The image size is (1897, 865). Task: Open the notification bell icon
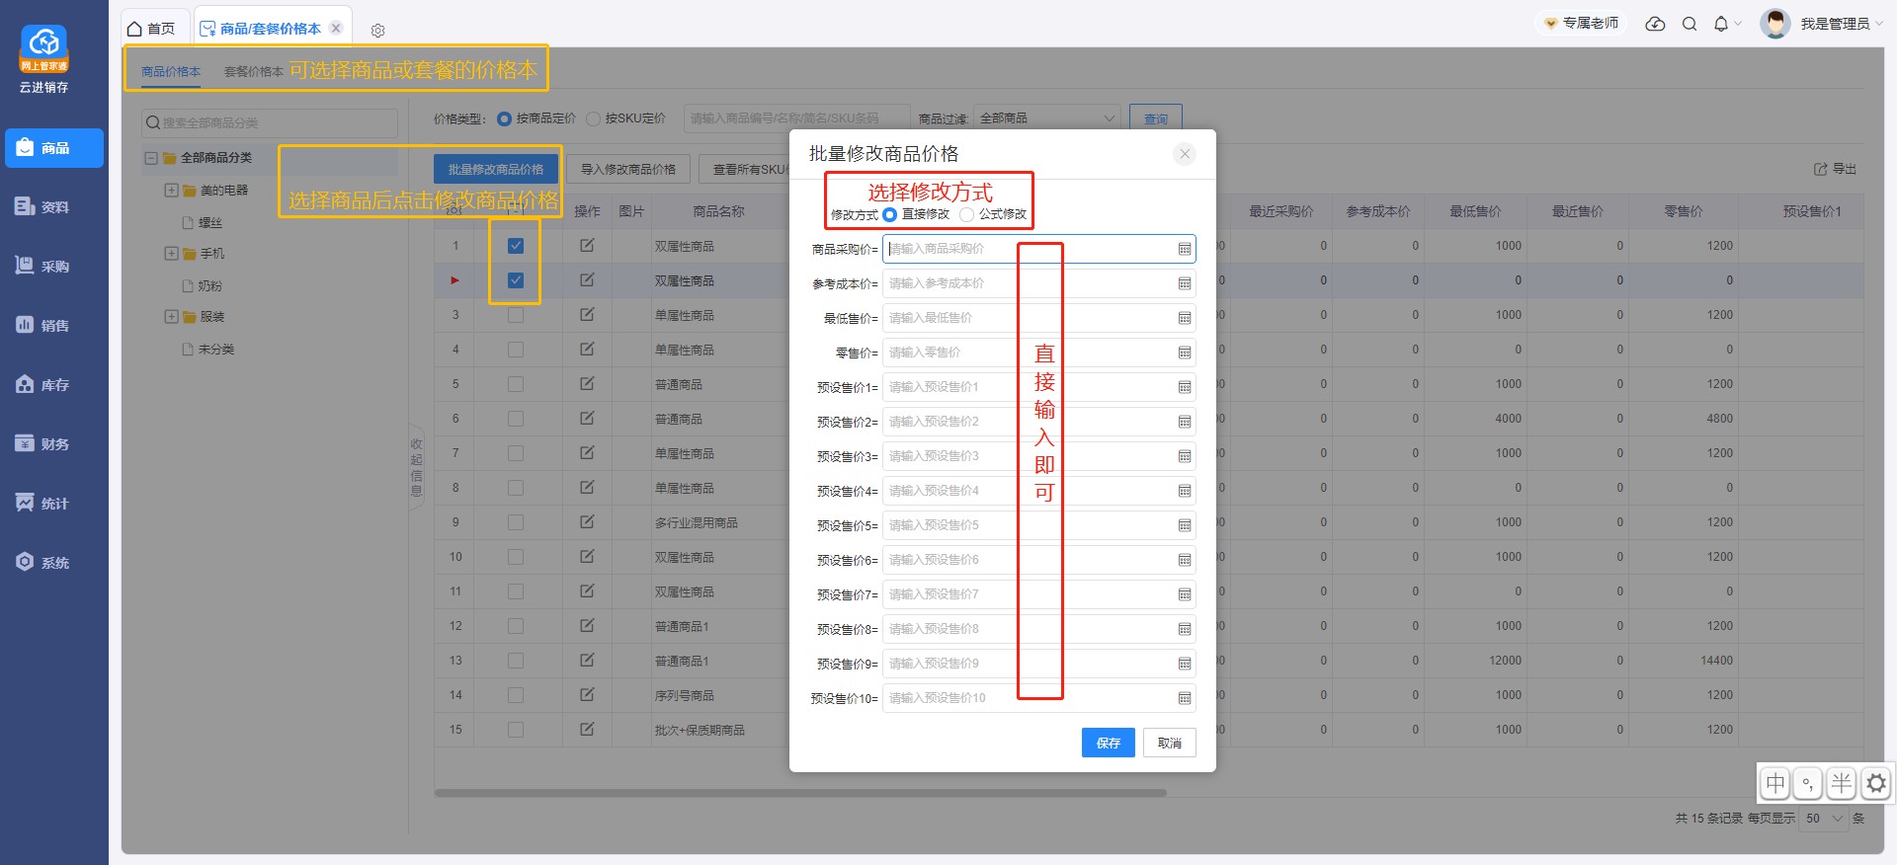1721,24
